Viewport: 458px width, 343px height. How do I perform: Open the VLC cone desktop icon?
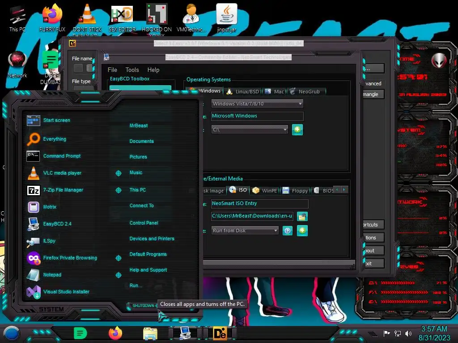tap(87, 18)
